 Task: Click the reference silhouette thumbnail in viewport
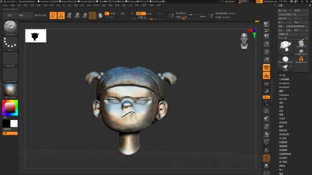point(36,36)
